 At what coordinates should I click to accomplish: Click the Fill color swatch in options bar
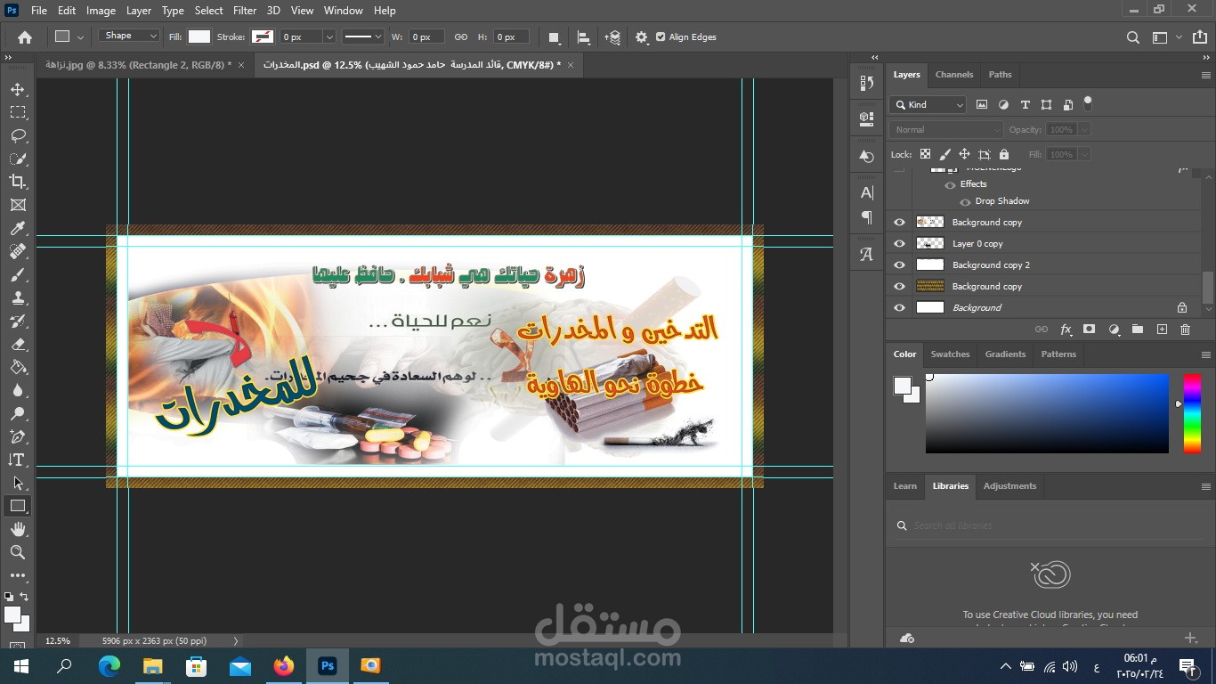click(x=199, y=37)
